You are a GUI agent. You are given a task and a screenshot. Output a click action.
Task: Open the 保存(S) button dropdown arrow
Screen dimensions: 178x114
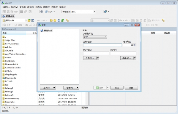click(98, 58)
